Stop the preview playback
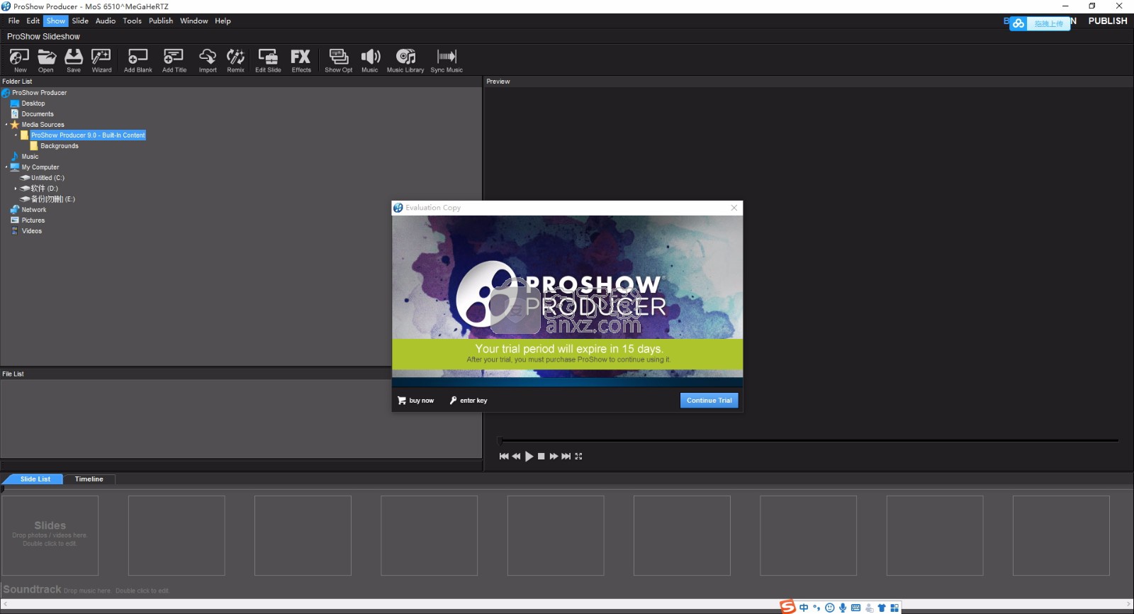Screen dimensions: 1134x614 (541, 457)
